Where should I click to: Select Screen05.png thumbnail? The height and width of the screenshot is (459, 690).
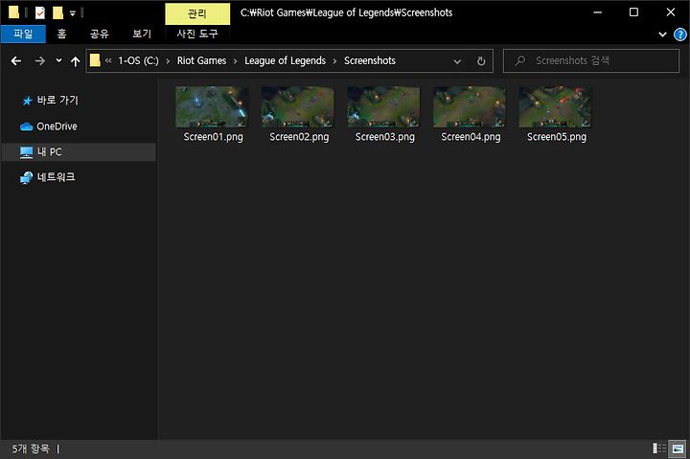click(555, 106)
